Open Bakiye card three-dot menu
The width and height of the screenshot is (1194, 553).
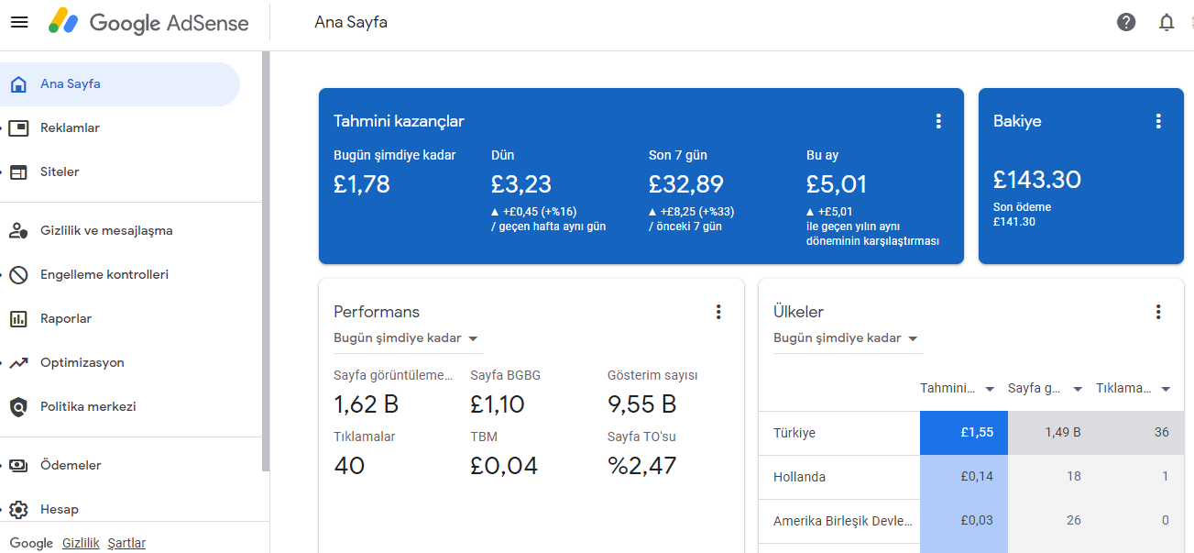[1158, 121]
